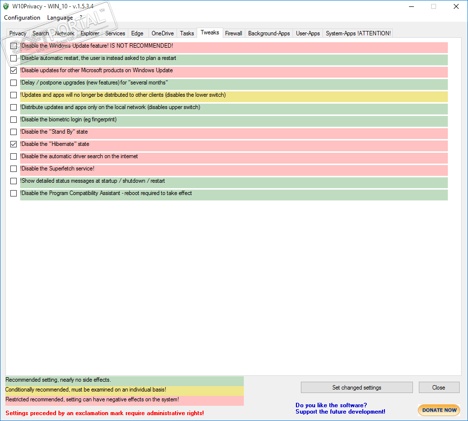Screen dimensions: 468x421
Task: Check Disable automatic driver search on internet
Action: tap(13, 157)
